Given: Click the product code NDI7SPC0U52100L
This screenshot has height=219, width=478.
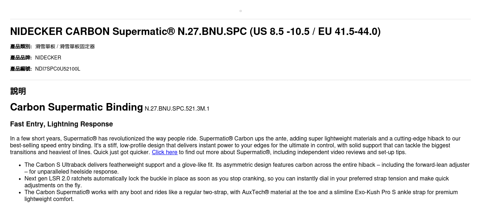Looking at the screenshot, I should point(58,69).
